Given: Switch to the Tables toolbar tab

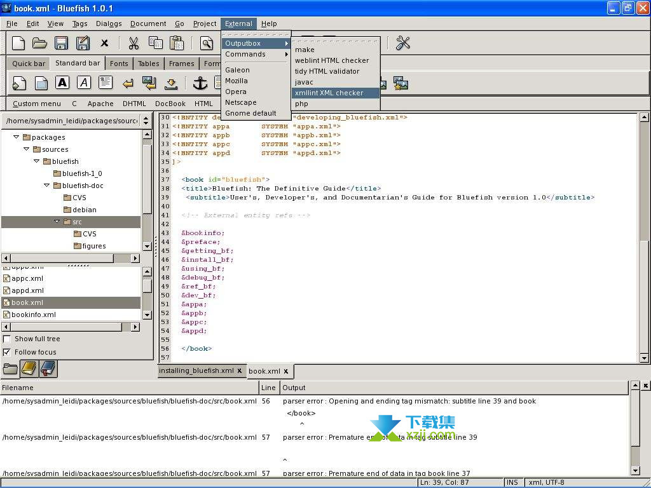Looking at the screenshot, I should pyautogui.click(x=148, y=64).
